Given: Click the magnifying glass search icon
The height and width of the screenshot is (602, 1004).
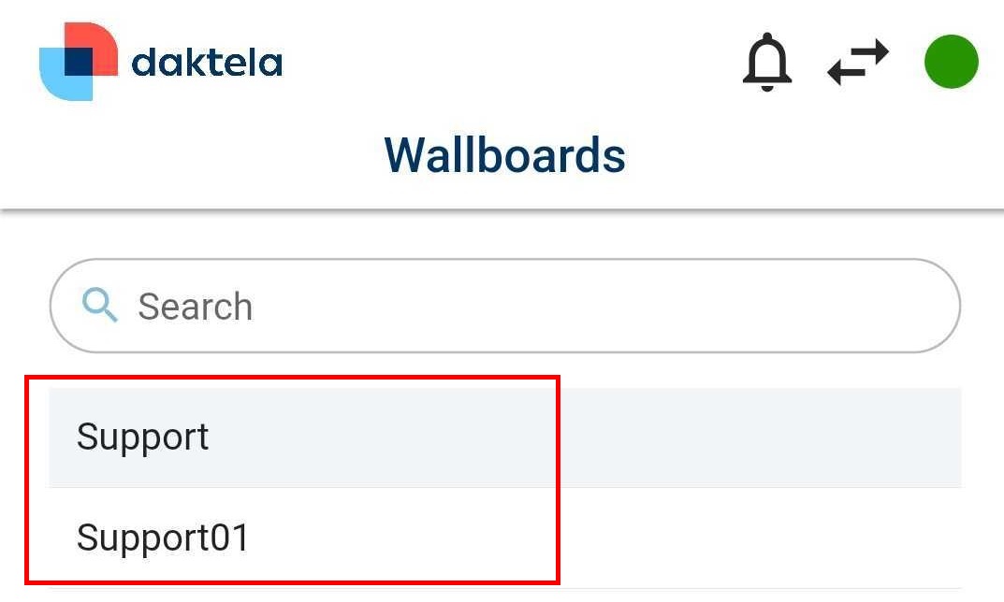Looking at the screenshot, I should click(x=99, y=305).
